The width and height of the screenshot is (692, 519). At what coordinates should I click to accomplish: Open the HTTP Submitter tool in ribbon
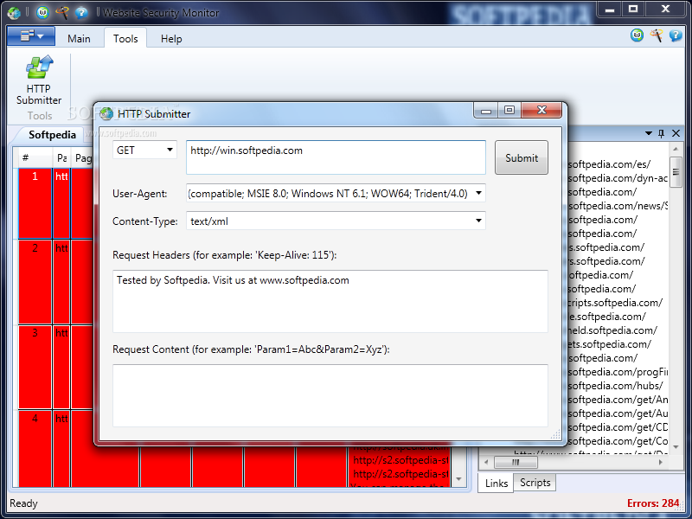39,80
